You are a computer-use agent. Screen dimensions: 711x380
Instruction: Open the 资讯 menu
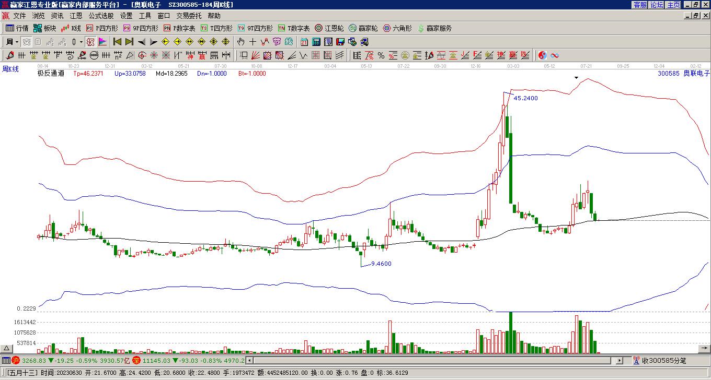pos(57,16)
